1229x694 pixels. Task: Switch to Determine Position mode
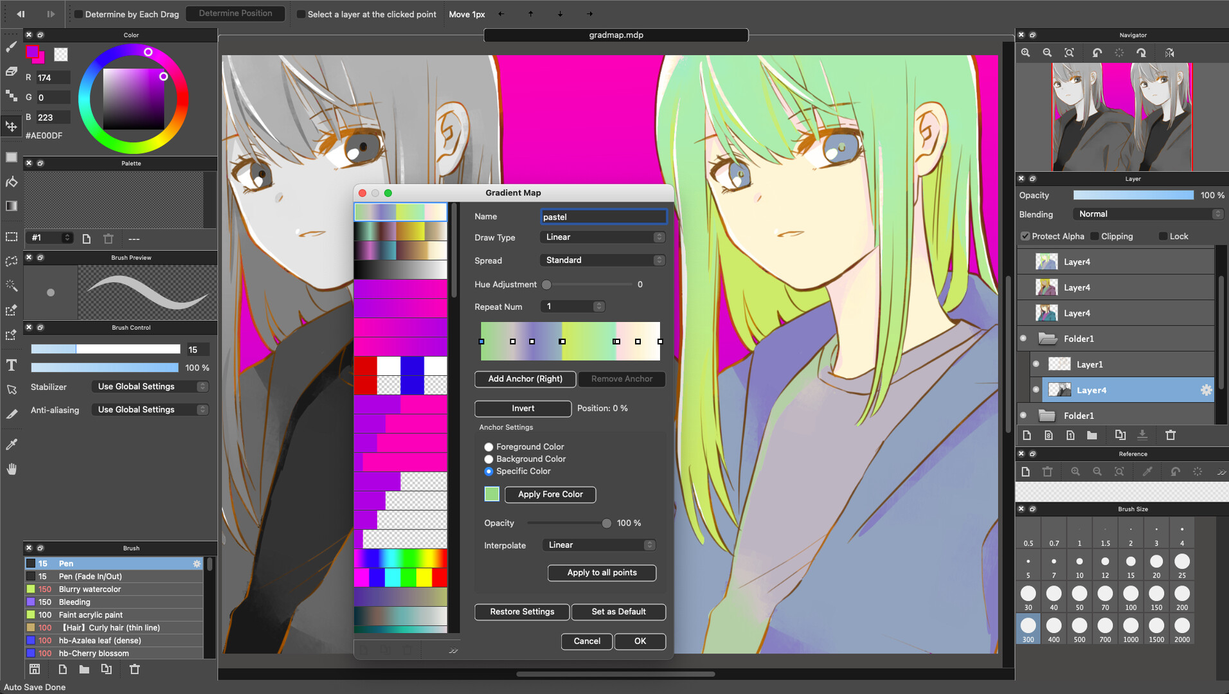pos(235,13)
